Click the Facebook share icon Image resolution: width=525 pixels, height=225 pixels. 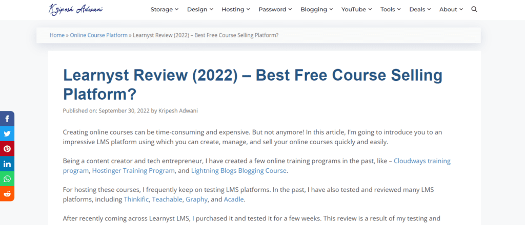[7, 119]
